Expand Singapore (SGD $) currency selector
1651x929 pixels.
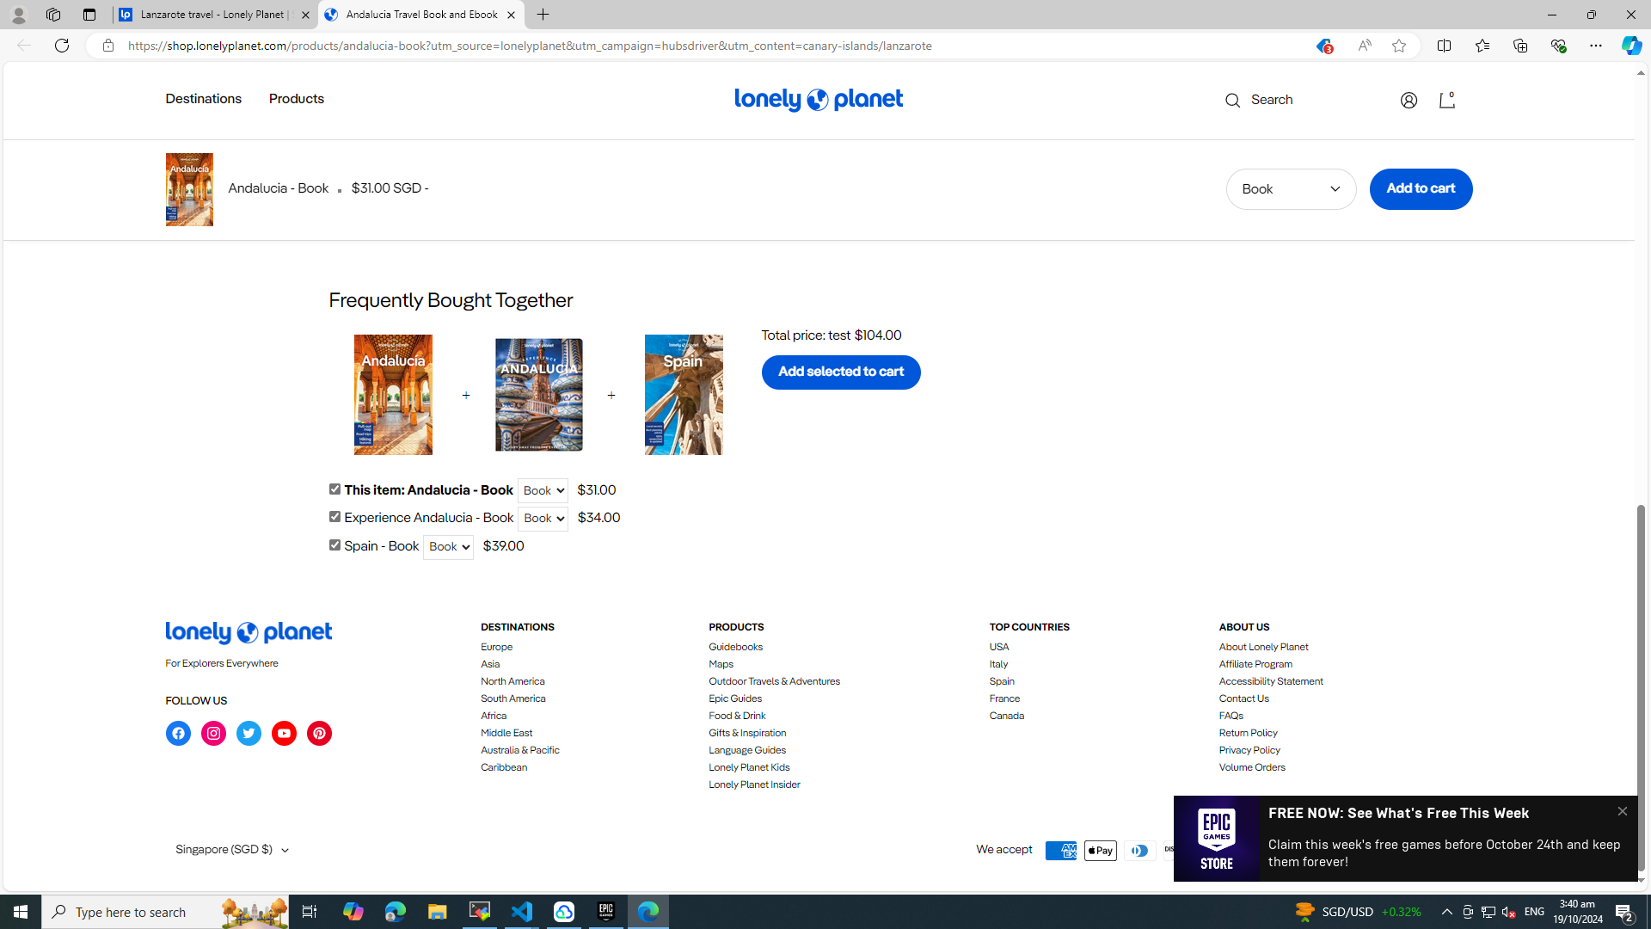[x=232, y=850]
